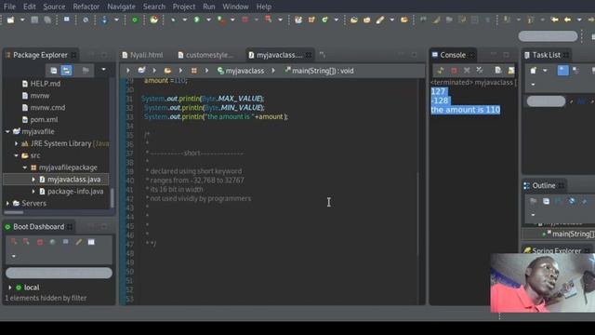Open the Refactor menu
This screenshot has height=335, width=595.
tap(86, 7)
